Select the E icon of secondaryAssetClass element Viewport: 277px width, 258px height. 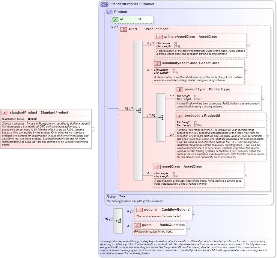[x=156, y=63]
